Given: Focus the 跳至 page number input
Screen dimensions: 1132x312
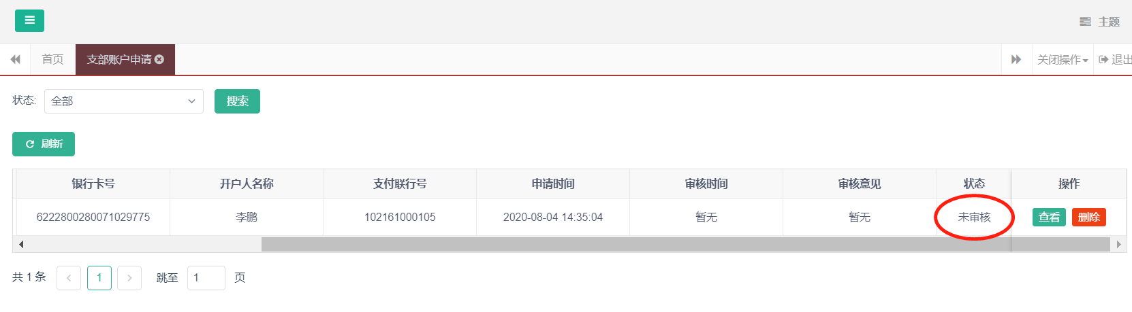Looking at the screenshot, I should [206, 278].
